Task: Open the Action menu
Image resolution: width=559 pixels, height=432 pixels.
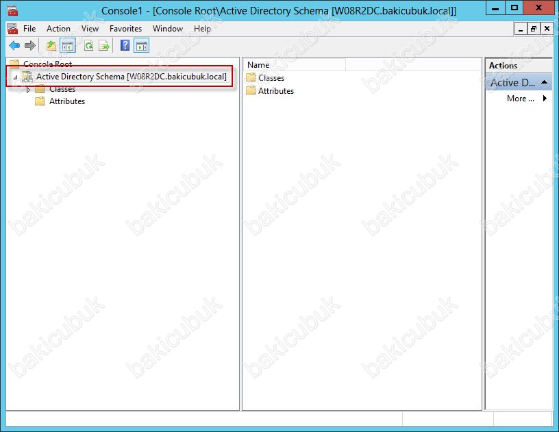Action: pos(58,29)
